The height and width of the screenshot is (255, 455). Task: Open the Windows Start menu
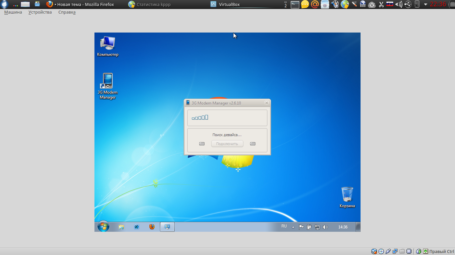[x=103, y=227]
